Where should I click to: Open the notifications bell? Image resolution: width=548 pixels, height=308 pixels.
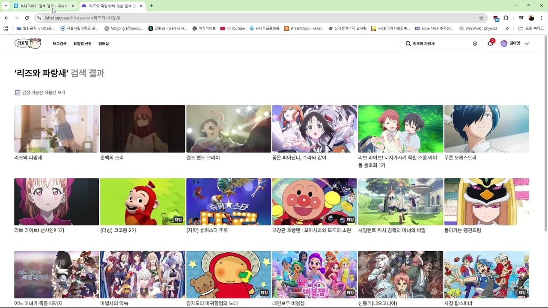(x=490, y=44)
